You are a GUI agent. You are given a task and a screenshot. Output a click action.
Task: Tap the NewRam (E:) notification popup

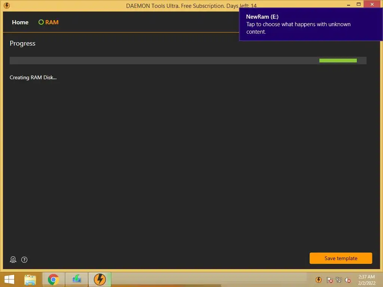pyautogui.click(x=311, y=24)
